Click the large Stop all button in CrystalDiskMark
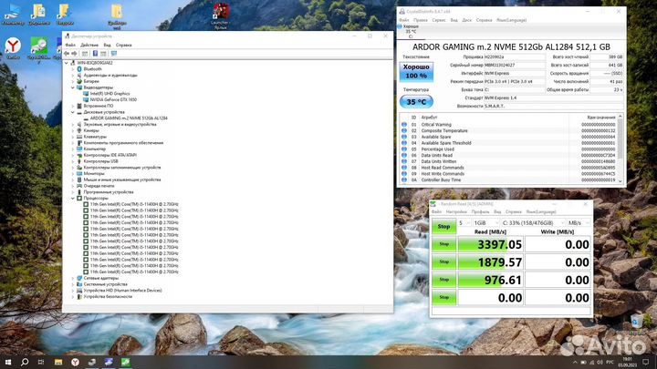Screen dimensions: 657x369 443,226
